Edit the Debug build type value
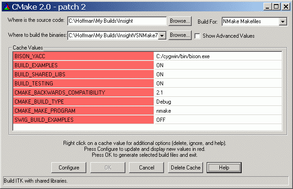This screenshot has width=293, height=189. [x=218, y=101]
